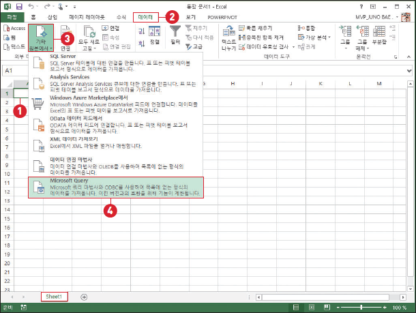The width and height of the screenshot is (416, 313).
Task: Click 다시 적용 (Reapply filter)
Action: 200,38
